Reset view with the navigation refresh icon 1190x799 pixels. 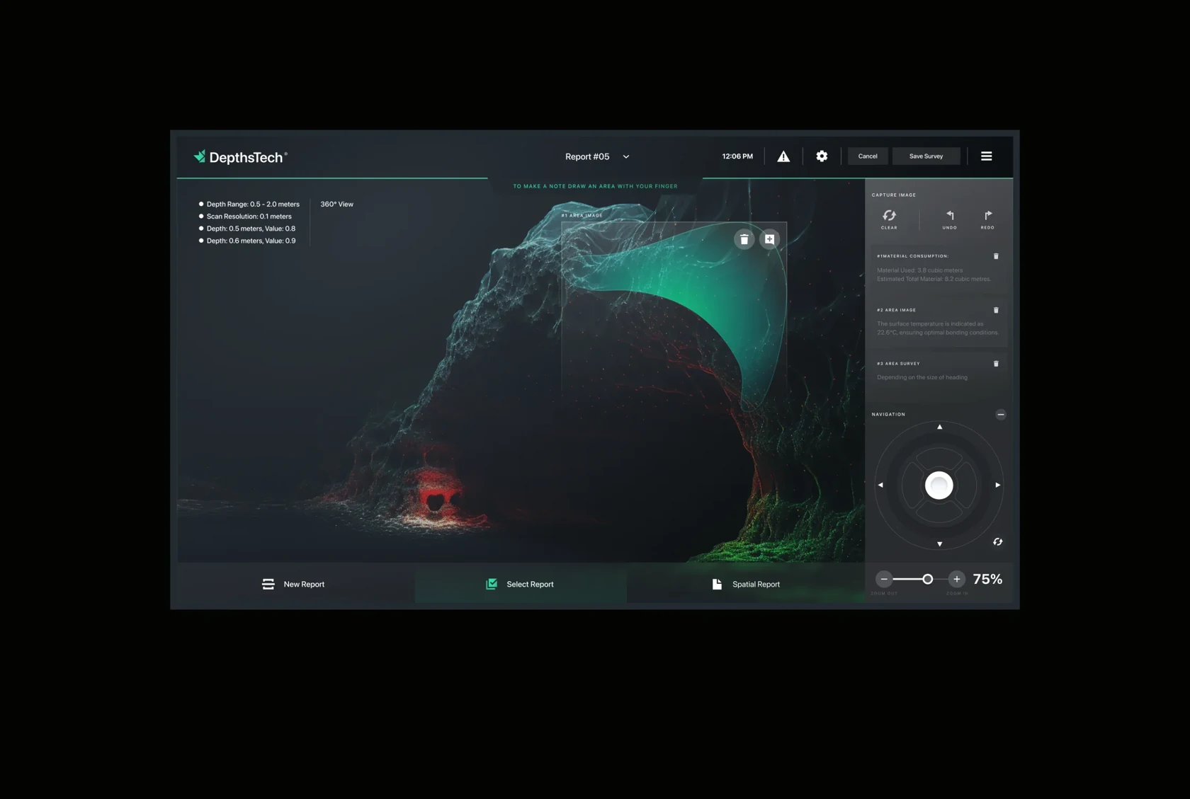[997, 542]
